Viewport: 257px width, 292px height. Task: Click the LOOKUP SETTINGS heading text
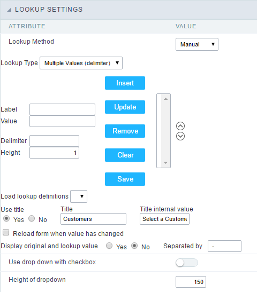(x=49, y=10)
